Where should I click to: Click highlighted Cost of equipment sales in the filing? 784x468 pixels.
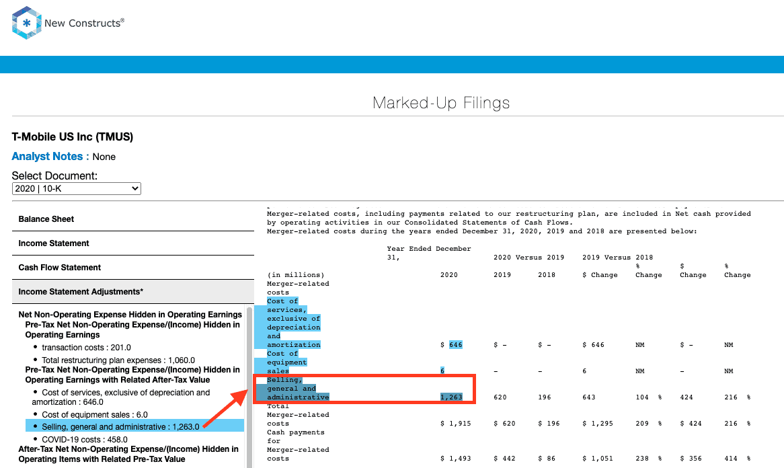point(287,362)
